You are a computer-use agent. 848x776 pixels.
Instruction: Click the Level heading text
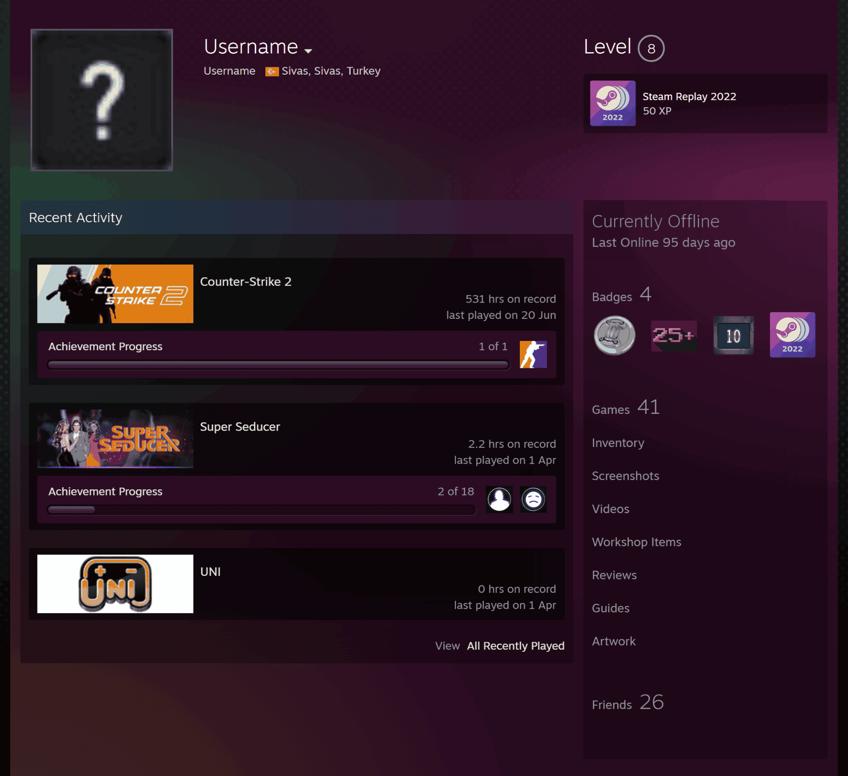pyautogui.click(x=607, y=47)
